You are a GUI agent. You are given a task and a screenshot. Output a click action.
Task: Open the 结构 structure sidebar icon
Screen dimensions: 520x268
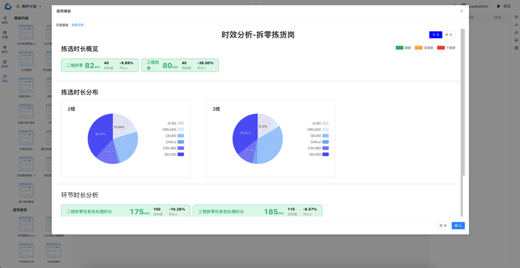pyautogui.click(x=5, y=20)
